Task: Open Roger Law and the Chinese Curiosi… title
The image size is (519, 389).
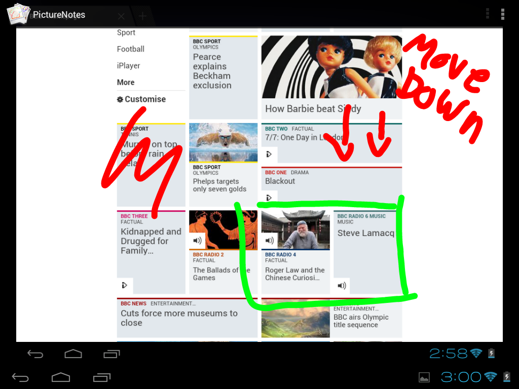Action: coord(295,274)
